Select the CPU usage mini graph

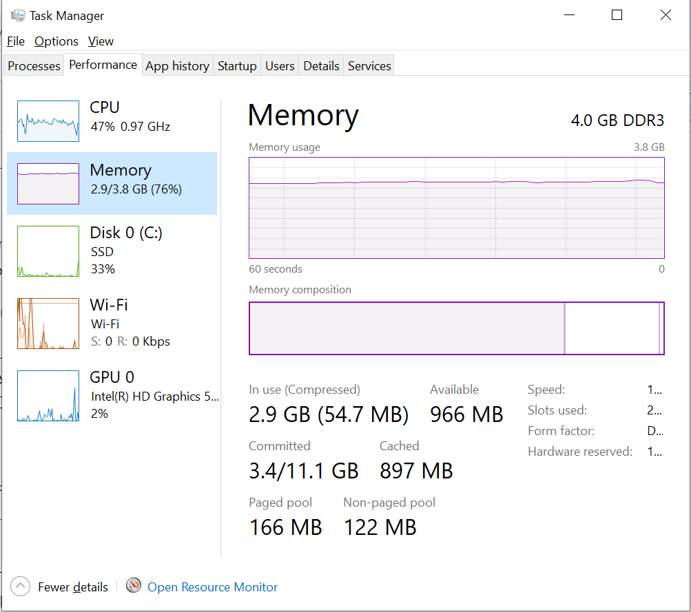coord(48,121)
